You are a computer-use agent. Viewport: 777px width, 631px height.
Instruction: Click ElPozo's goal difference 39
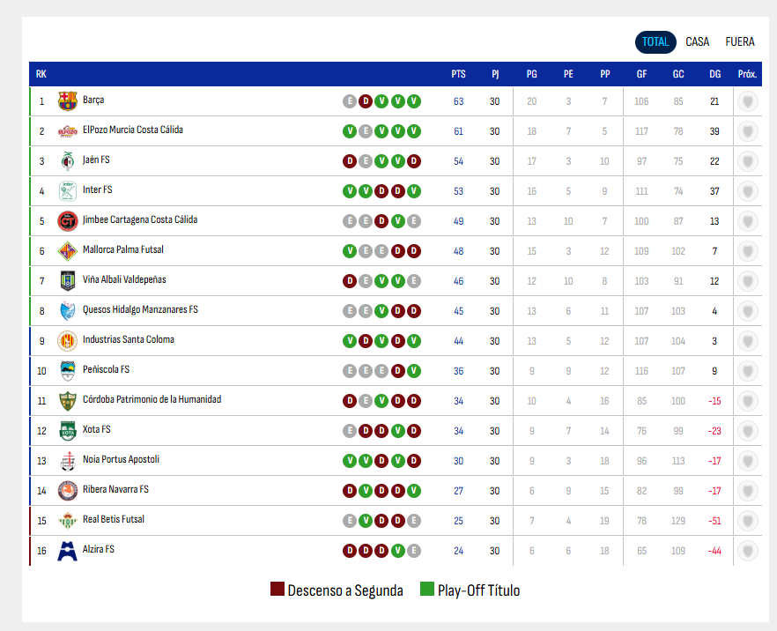click(x=714, y=131)
